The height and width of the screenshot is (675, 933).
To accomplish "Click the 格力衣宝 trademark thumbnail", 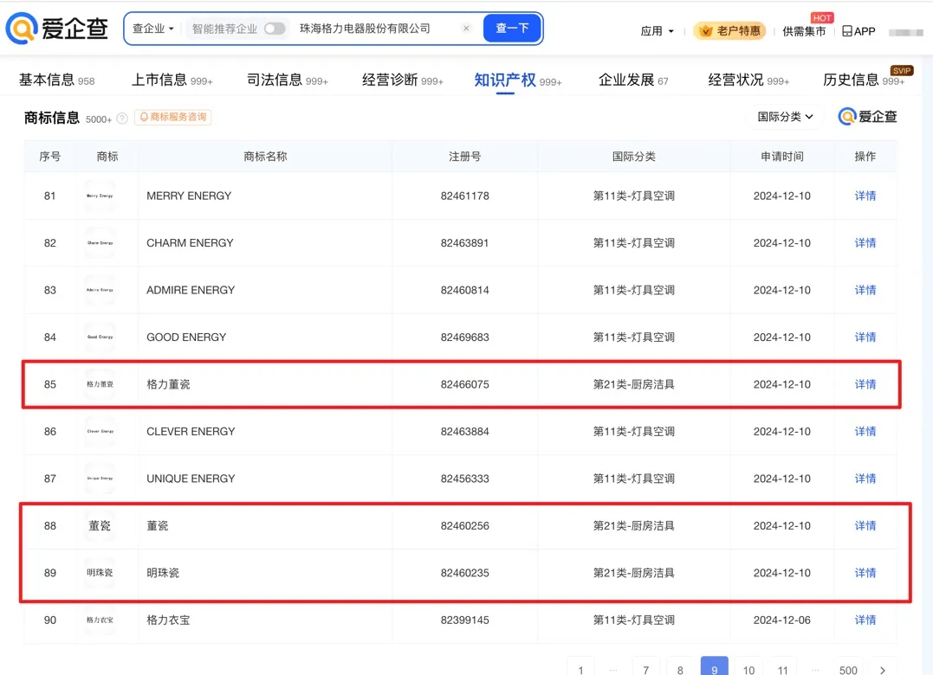I will 100,620.
